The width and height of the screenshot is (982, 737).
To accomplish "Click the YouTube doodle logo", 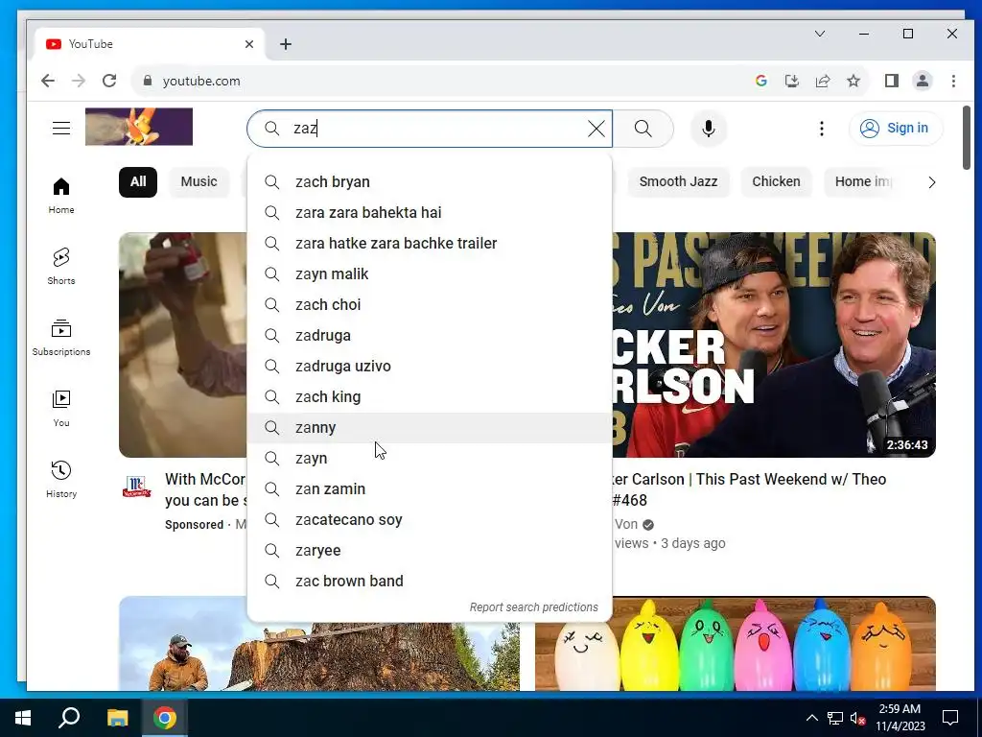I will coord(139,127).
